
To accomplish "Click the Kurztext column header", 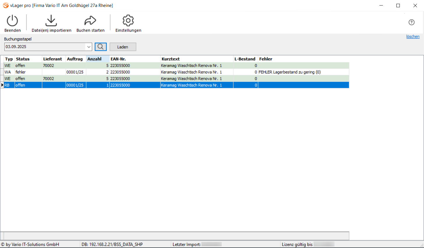I will point(197,59).
